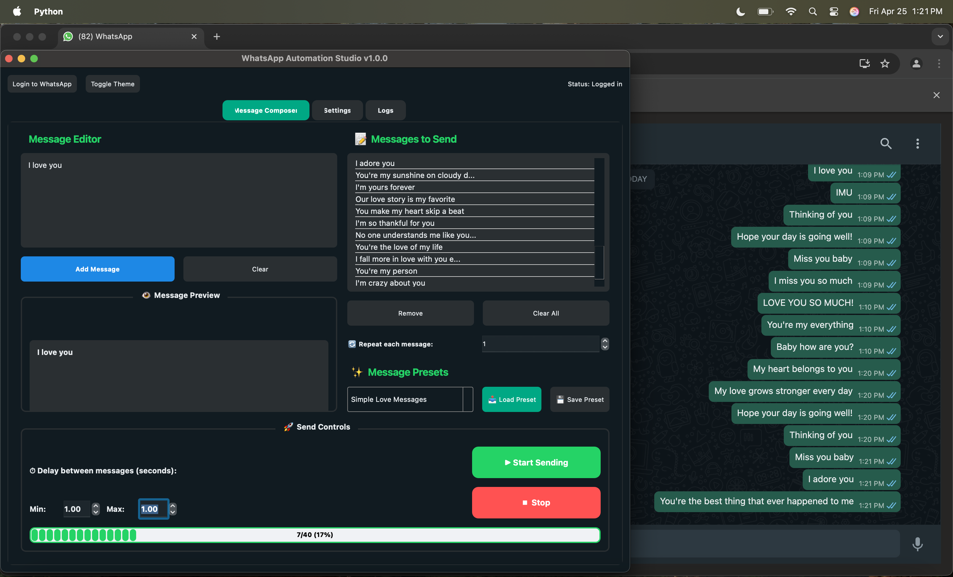
Task: Toggle the app theme with Toggle Theme
Action: tap(112, 83)
